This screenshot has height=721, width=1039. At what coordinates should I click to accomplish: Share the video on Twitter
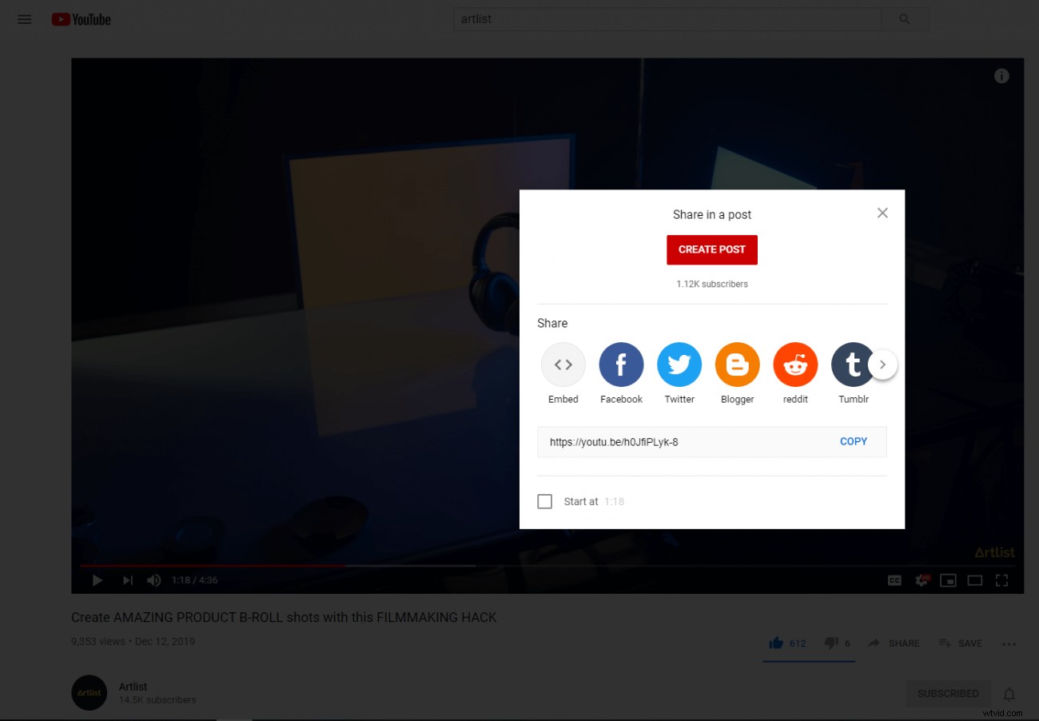click(x=679, y=364)
